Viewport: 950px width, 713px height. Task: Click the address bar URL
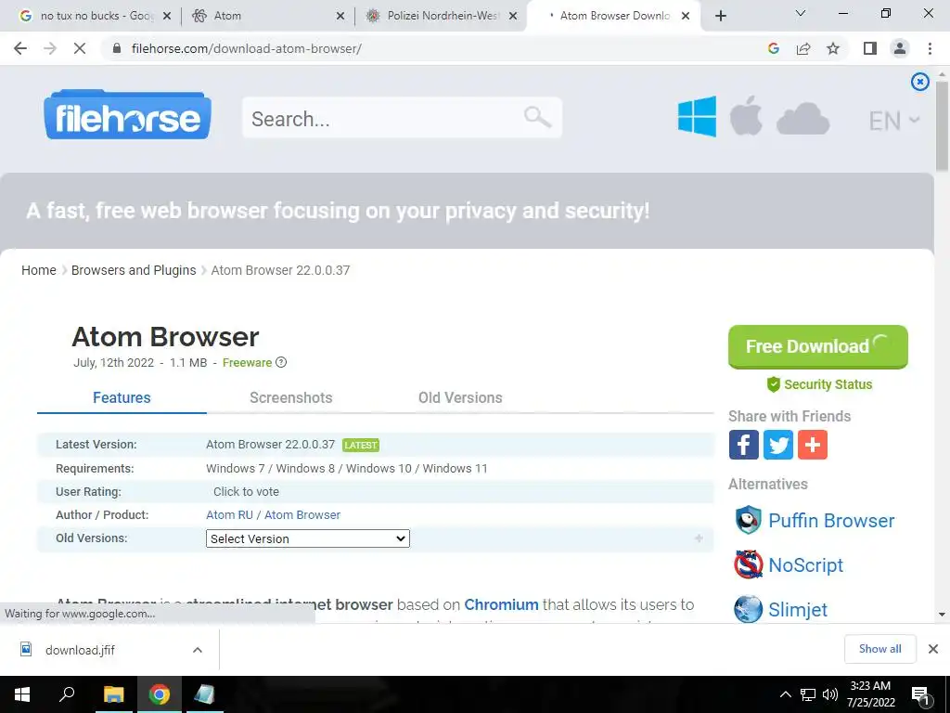246,48
